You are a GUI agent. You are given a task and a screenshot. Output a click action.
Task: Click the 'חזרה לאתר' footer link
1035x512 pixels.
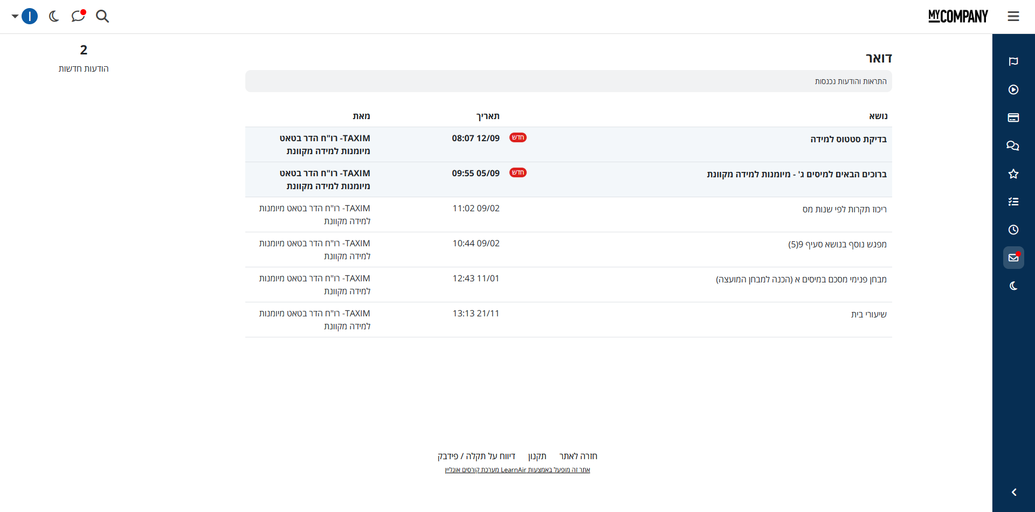click(578, 456)
